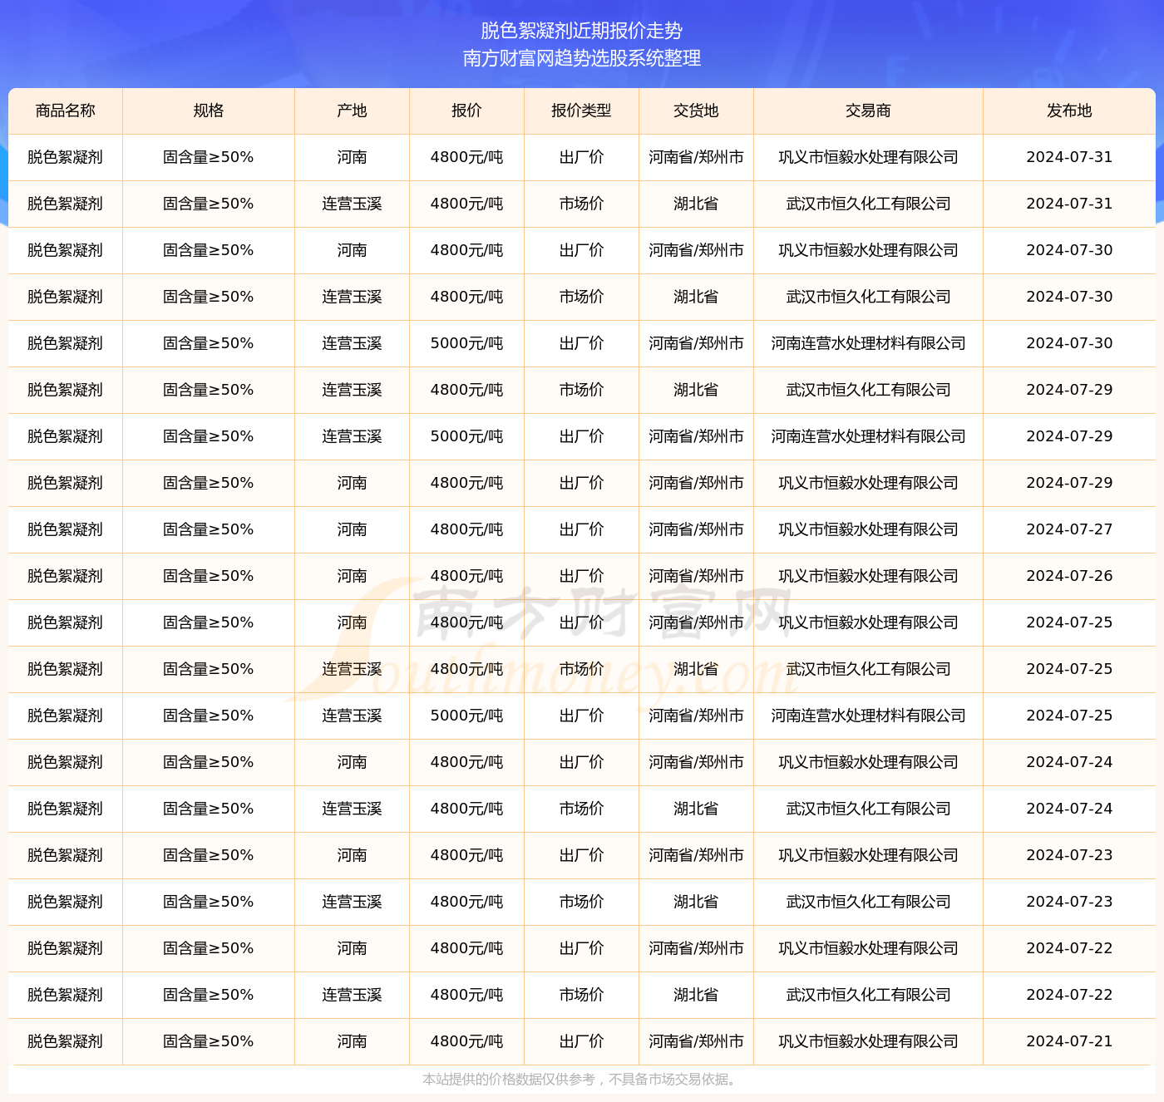Click the 报价 column header
Viewport: 1164px width, 1102px height.
466,111
